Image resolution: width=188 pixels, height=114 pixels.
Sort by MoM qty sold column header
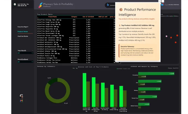(x=103, y=17)
